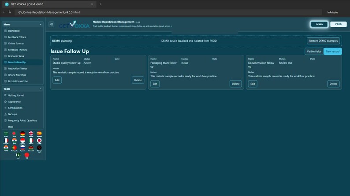Select the Bangladesh flag language
The height and width of the screenshot is (196, 350).
click(14, 134)
